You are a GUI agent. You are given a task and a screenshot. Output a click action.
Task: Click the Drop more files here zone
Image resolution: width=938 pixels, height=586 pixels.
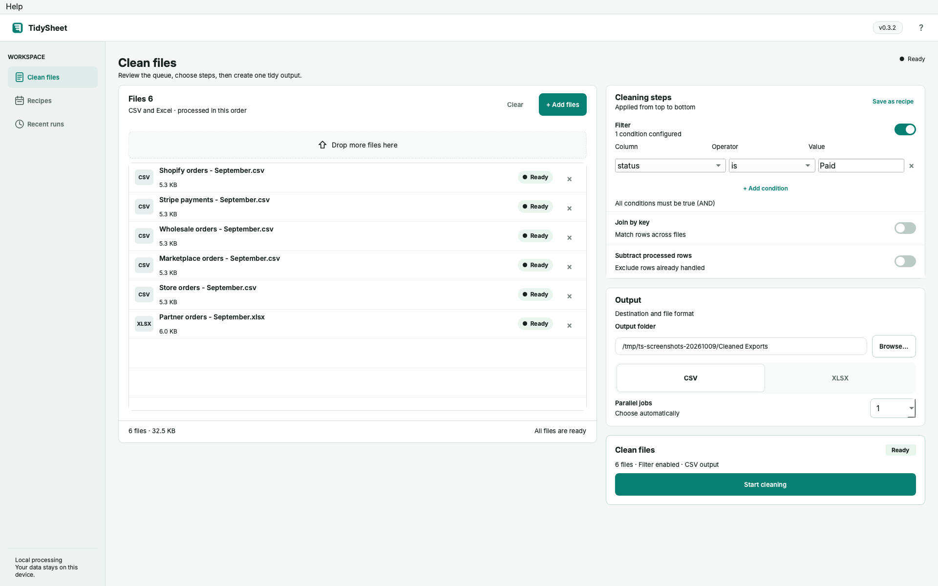[x=357, y=145]
